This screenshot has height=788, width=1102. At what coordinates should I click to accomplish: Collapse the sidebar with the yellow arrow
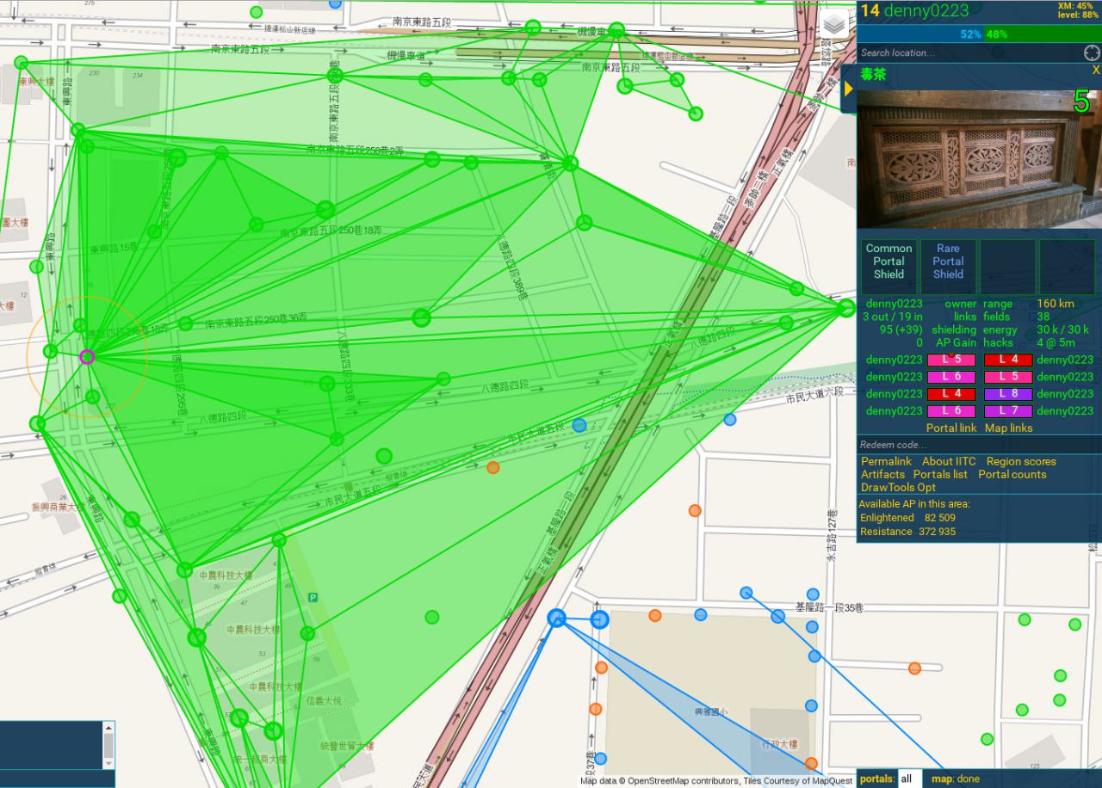[848, 89]
